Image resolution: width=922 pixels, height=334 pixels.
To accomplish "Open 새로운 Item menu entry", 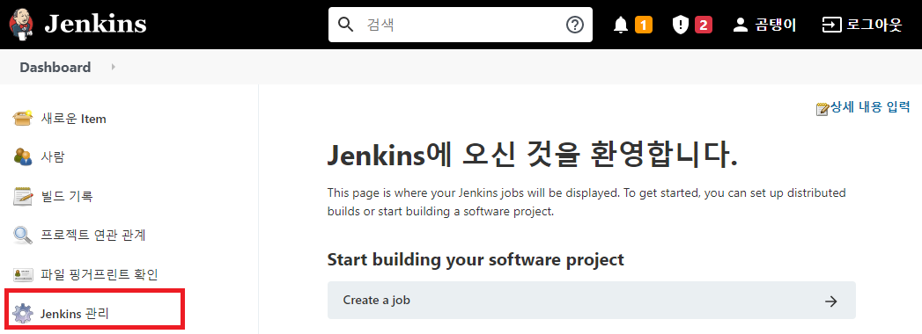I will point(73,119).
